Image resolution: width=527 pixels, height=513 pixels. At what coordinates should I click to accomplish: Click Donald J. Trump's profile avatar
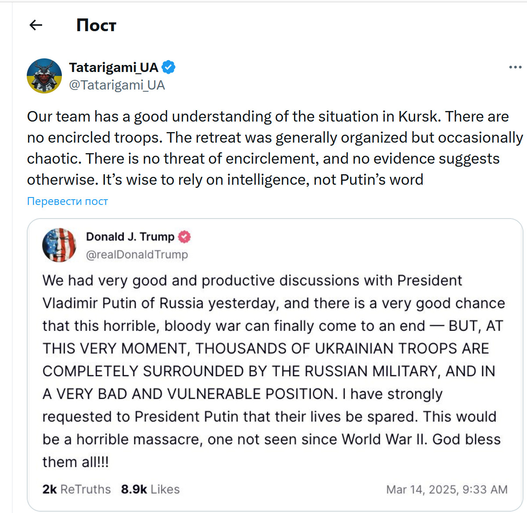59,245
